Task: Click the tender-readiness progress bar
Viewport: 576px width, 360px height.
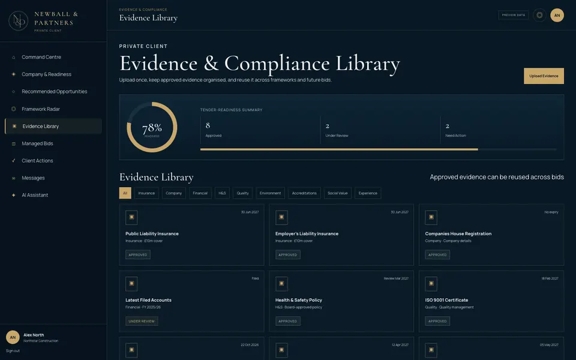Action: pos(379,149)
